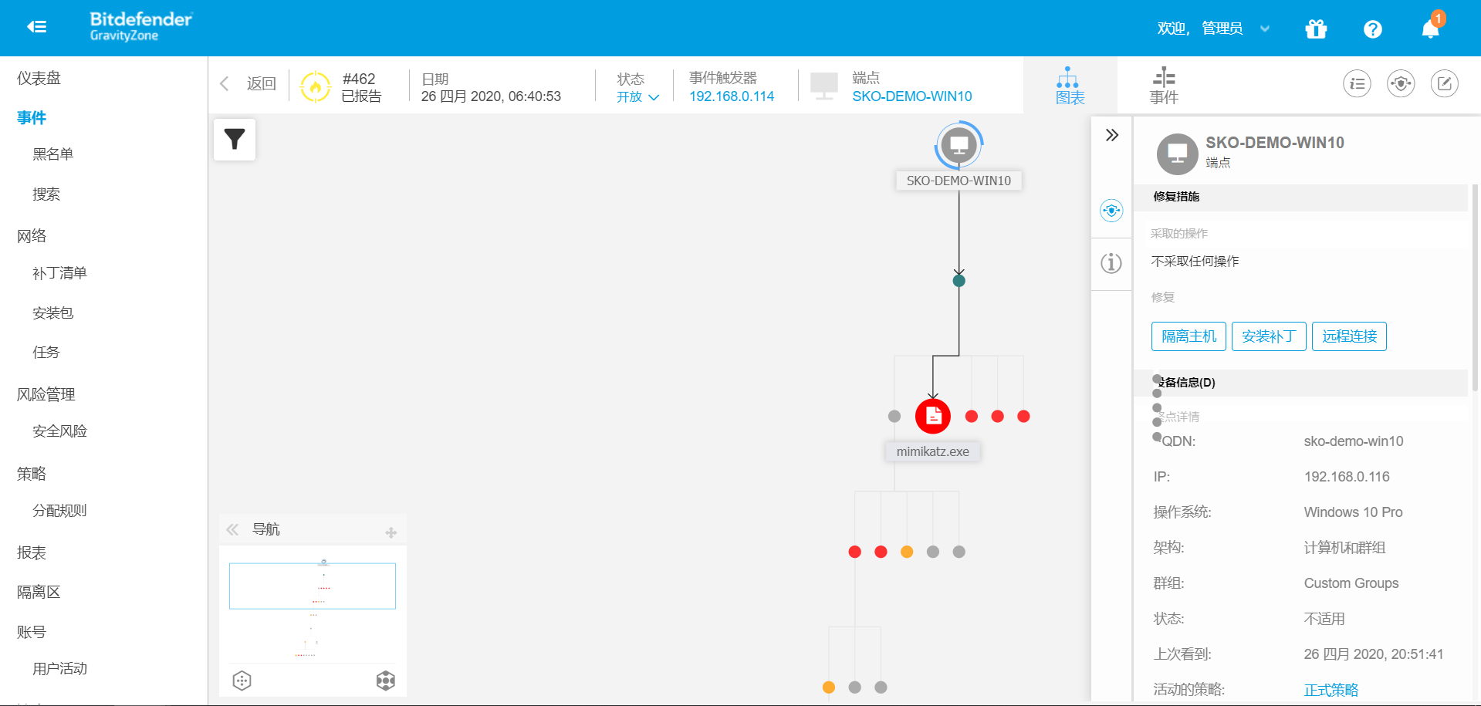Click the 修复措施 section header
This screenshot has height=706, width=1481.
tap(1300, 197)
